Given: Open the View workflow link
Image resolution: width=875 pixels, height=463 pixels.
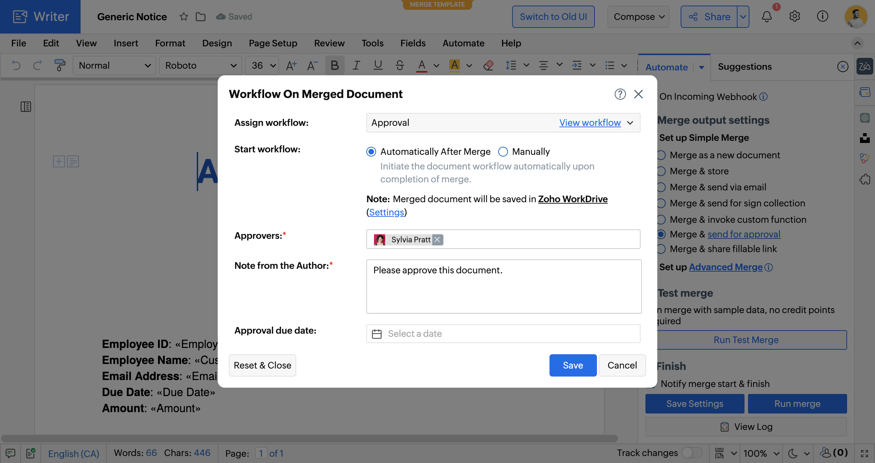Looking at the screenshot, I should tap(590, 123).
